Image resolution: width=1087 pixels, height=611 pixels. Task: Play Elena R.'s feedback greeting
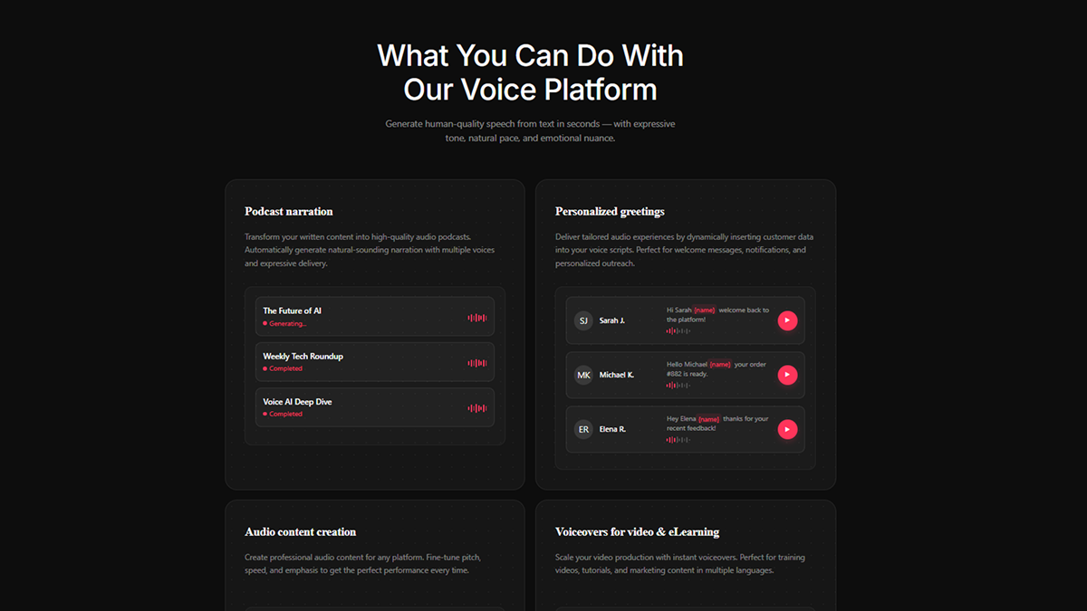point(787,429)
